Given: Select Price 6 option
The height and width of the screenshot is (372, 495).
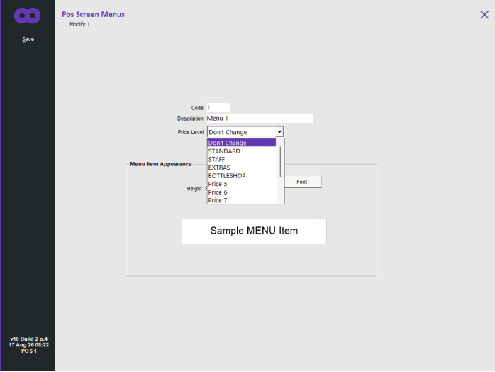Looking at the screenshot, I should coord(242,192).
